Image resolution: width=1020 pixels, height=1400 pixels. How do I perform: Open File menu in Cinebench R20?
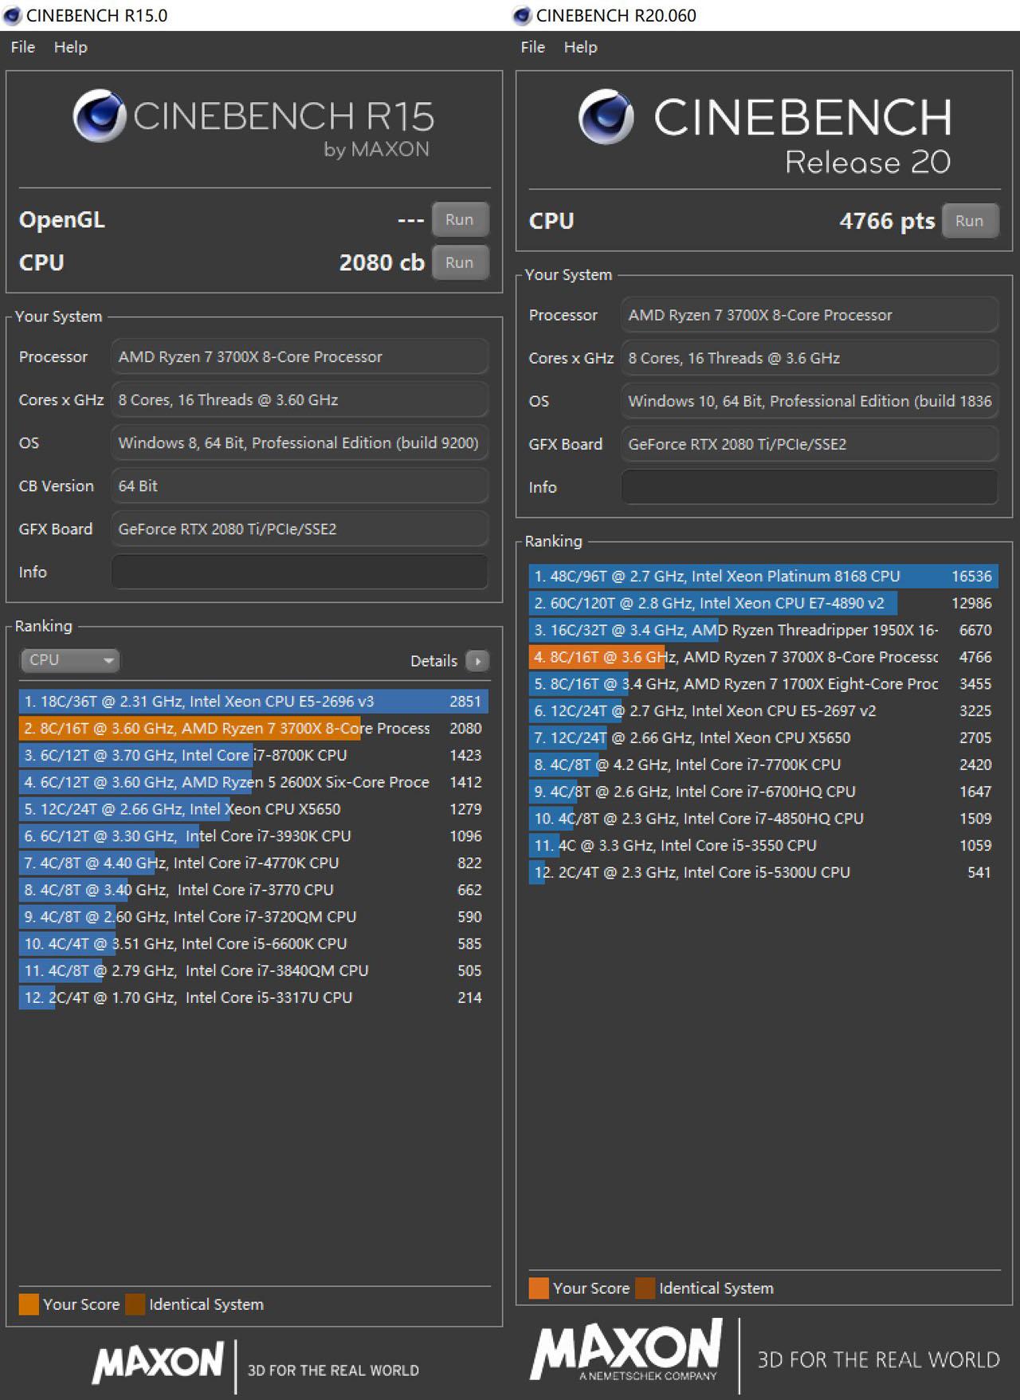coord(533,47)
